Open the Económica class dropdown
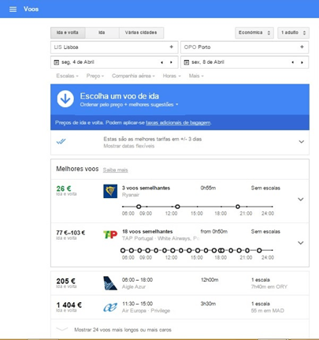 [254, 32]
